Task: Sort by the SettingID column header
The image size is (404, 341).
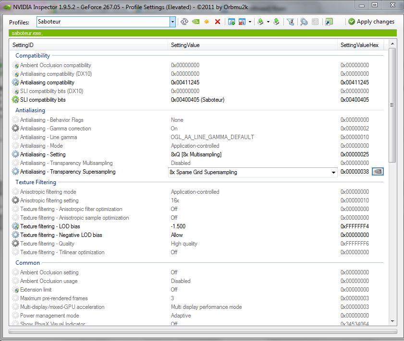Action: (89, 45)
